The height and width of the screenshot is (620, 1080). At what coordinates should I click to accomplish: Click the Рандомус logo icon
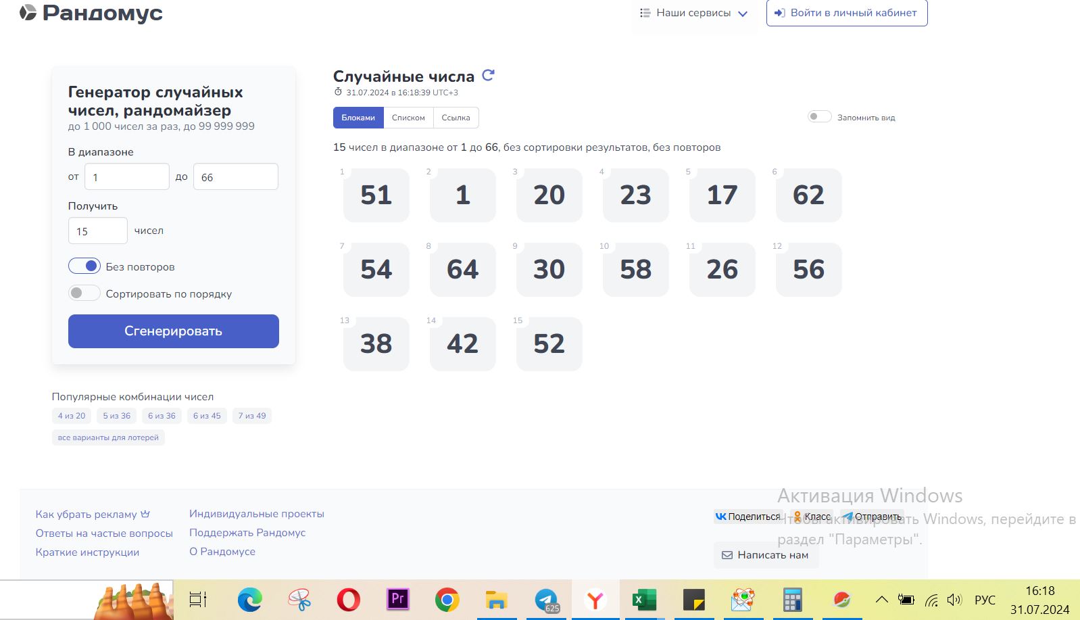pyautogui.click(x=28, y=12)
